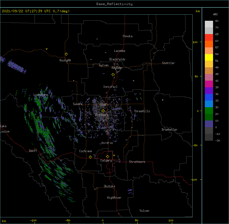229x224 pixels.
Task: Click the Didsbury city label
Action: point(102,115)
